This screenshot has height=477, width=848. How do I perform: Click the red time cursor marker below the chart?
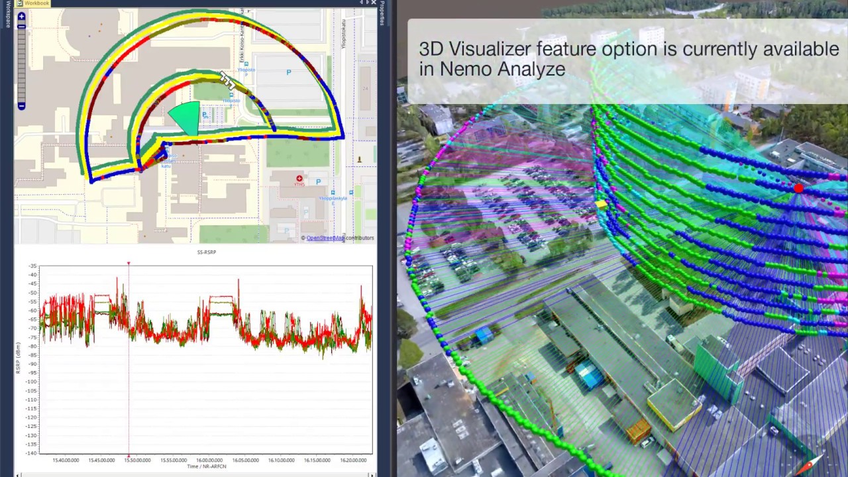(129, 456)
